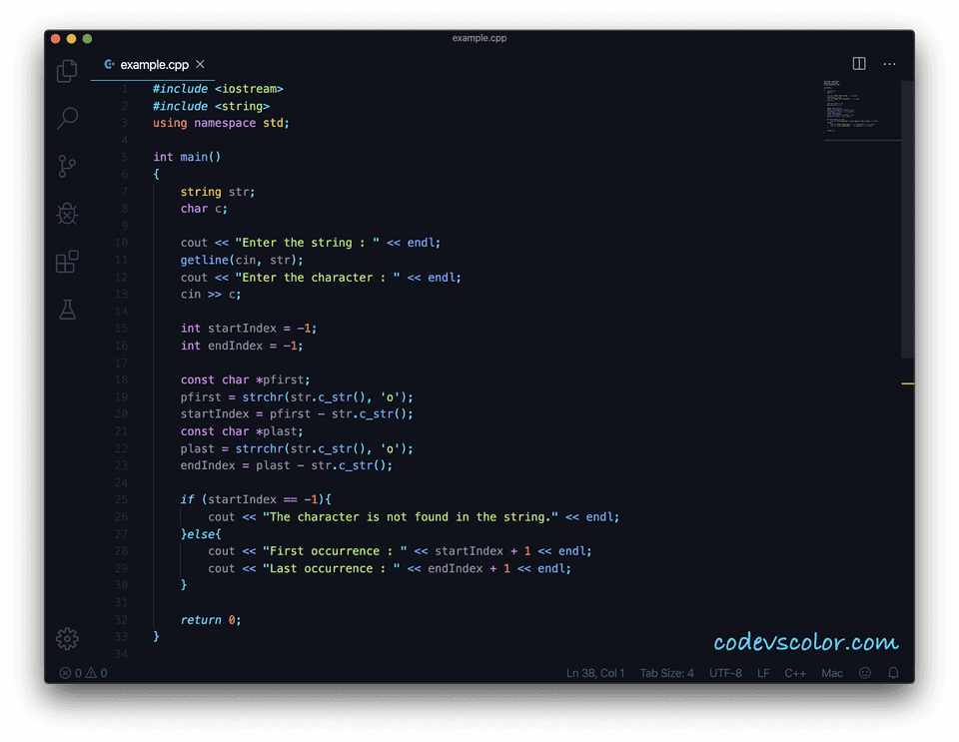
Task: Click the minimap to navigate the file
Action: (861, 105)
